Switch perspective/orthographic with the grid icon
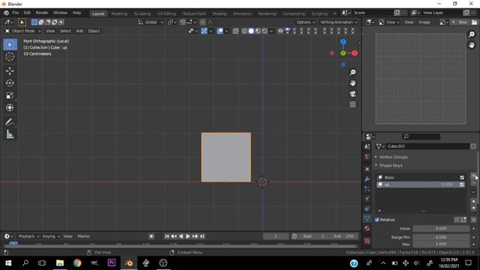This screenshot has height=270, width=480. tap(352, 104)
